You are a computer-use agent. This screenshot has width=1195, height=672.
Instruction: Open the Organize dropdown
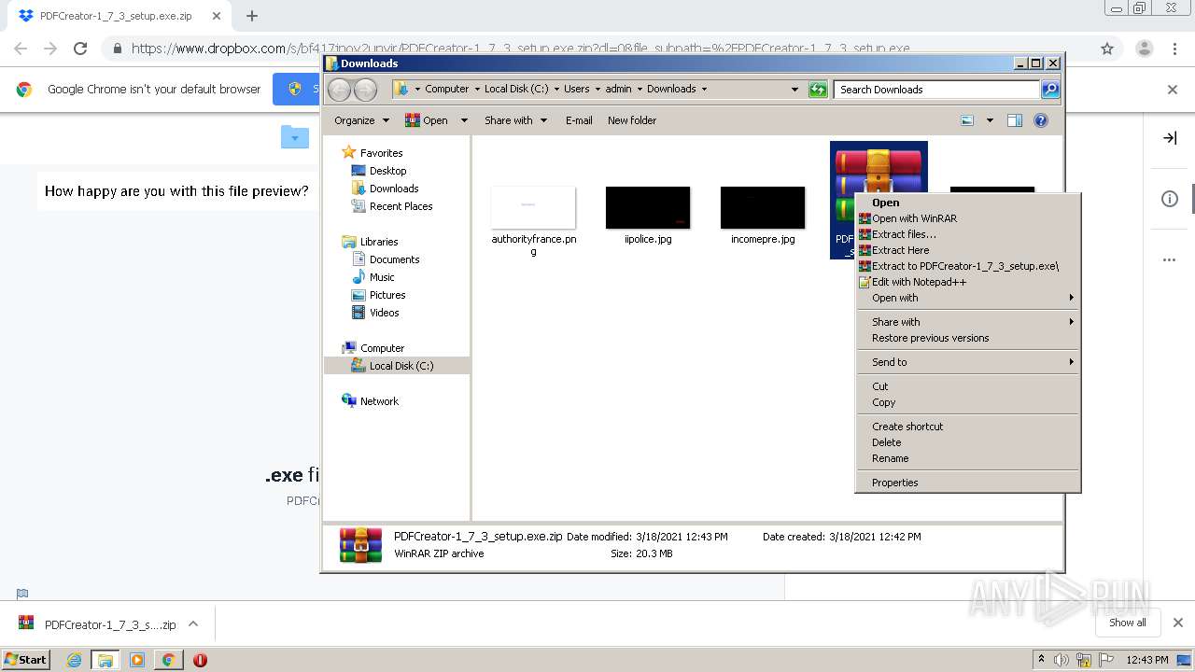tap(361, 120)
